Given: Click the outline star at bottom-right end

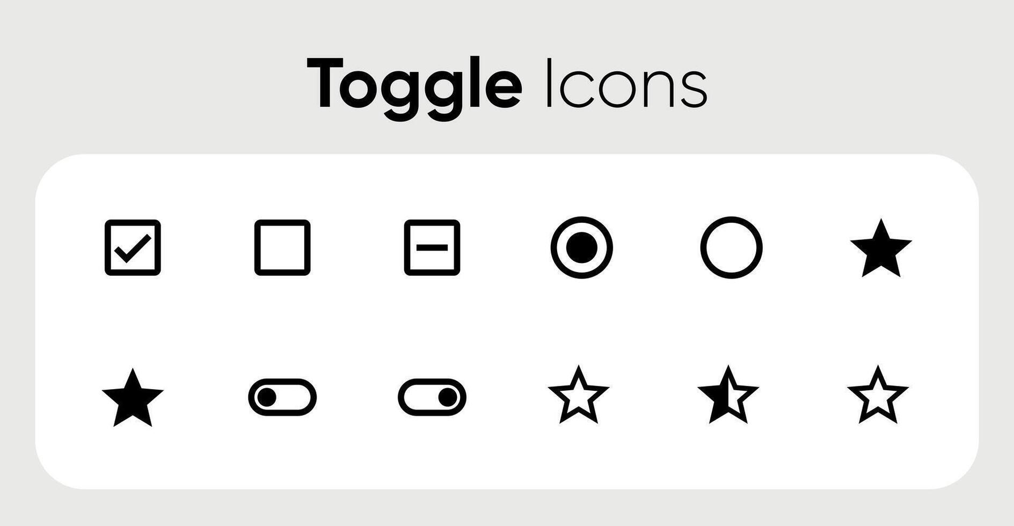Looking at the screenshot, I should [878, 396].
